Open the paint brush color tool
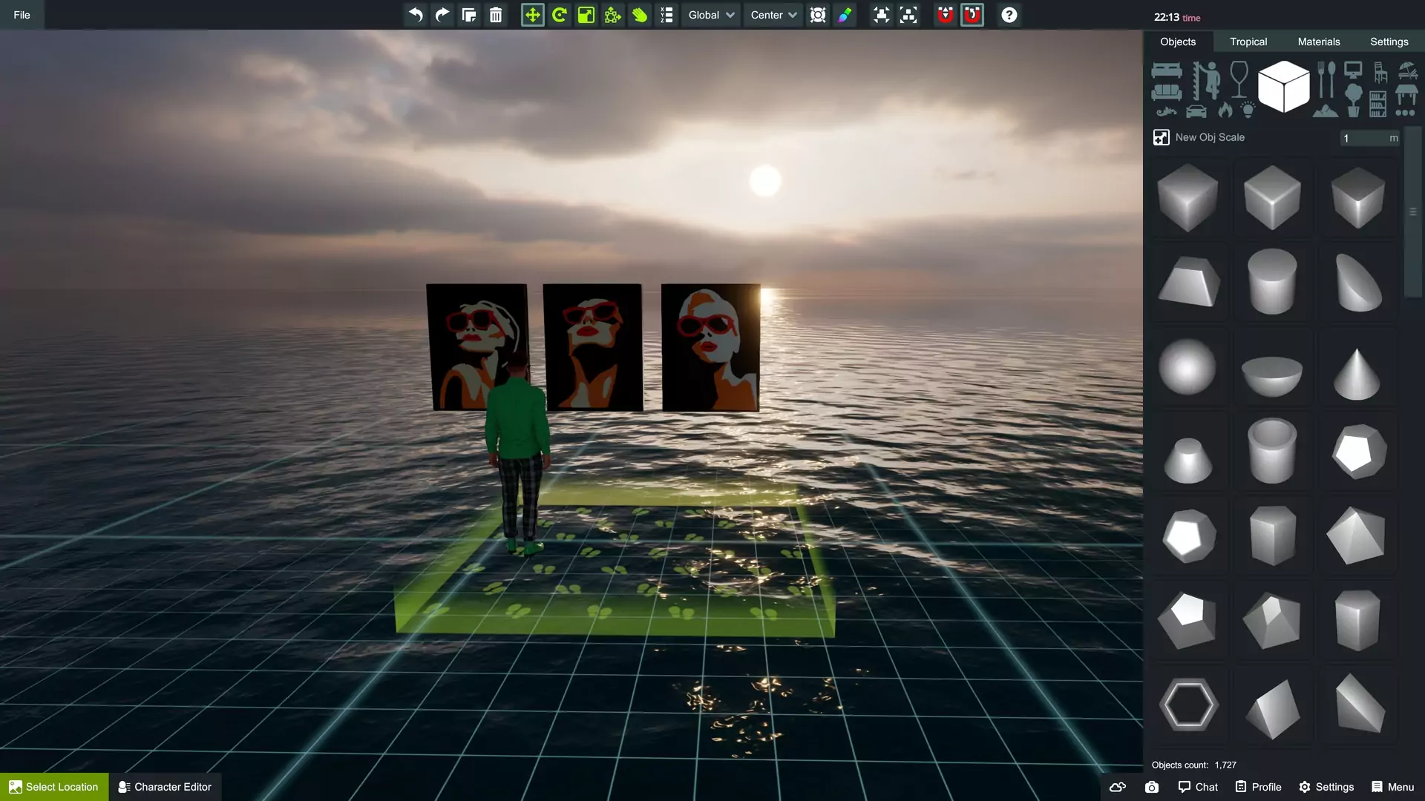The height and width of the screenshot is (801, 1425). coord(845,15)
